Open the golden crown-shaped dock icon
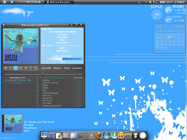 point(128,135)
